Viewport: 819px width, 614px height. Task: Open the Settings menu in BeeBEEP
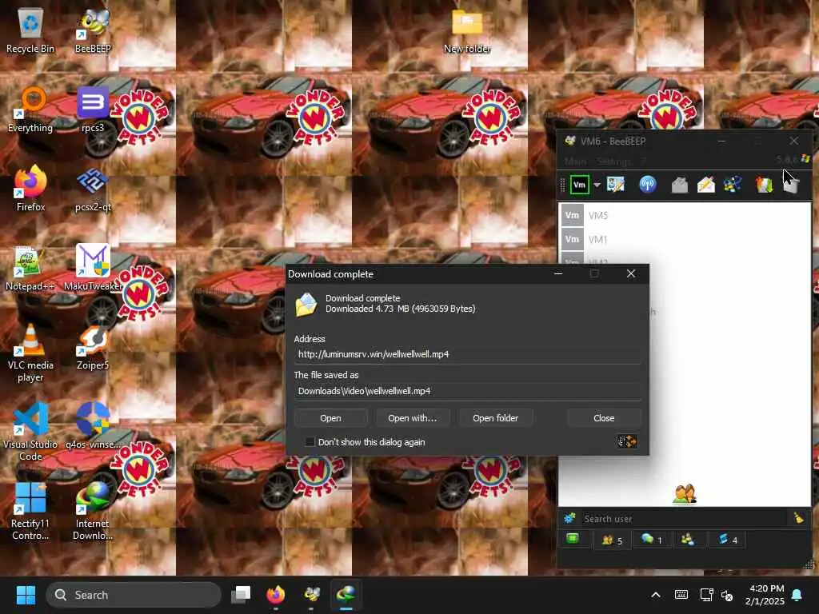coord(613,161)
